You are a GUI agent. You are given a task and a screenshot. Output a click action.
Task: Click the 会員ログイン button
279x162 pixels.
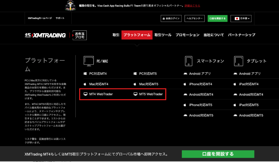tap(171, 18)
